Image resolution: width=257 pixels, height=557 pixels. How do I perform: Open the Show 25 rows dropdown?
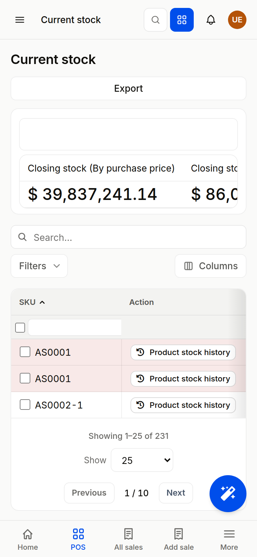tap(142, 460)
